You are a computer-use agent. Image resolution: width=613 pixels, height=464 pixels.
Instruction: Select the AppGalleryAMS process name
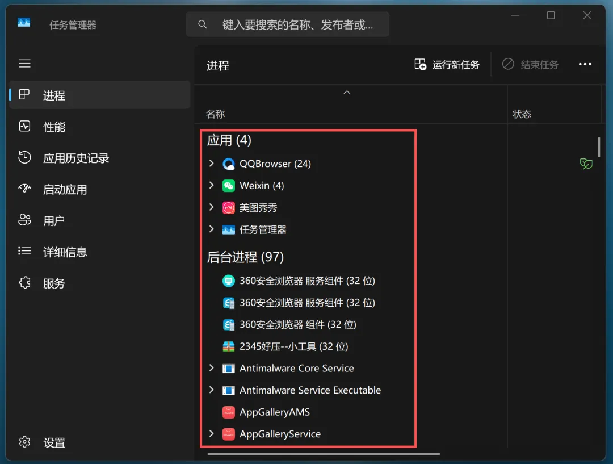tap(275, 412)
